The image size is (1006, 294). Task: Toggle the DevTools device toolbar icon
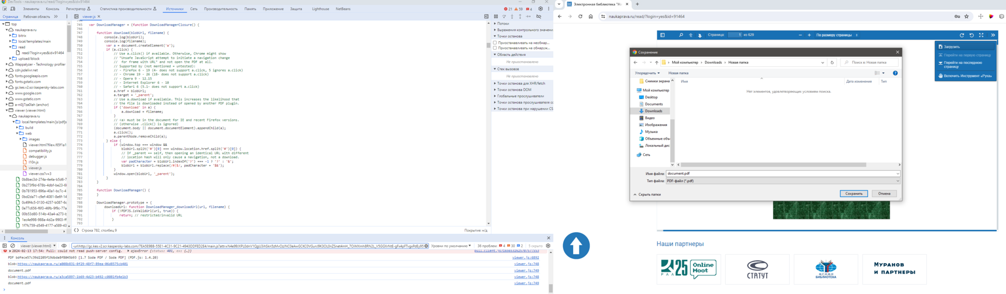click(13, 9)
